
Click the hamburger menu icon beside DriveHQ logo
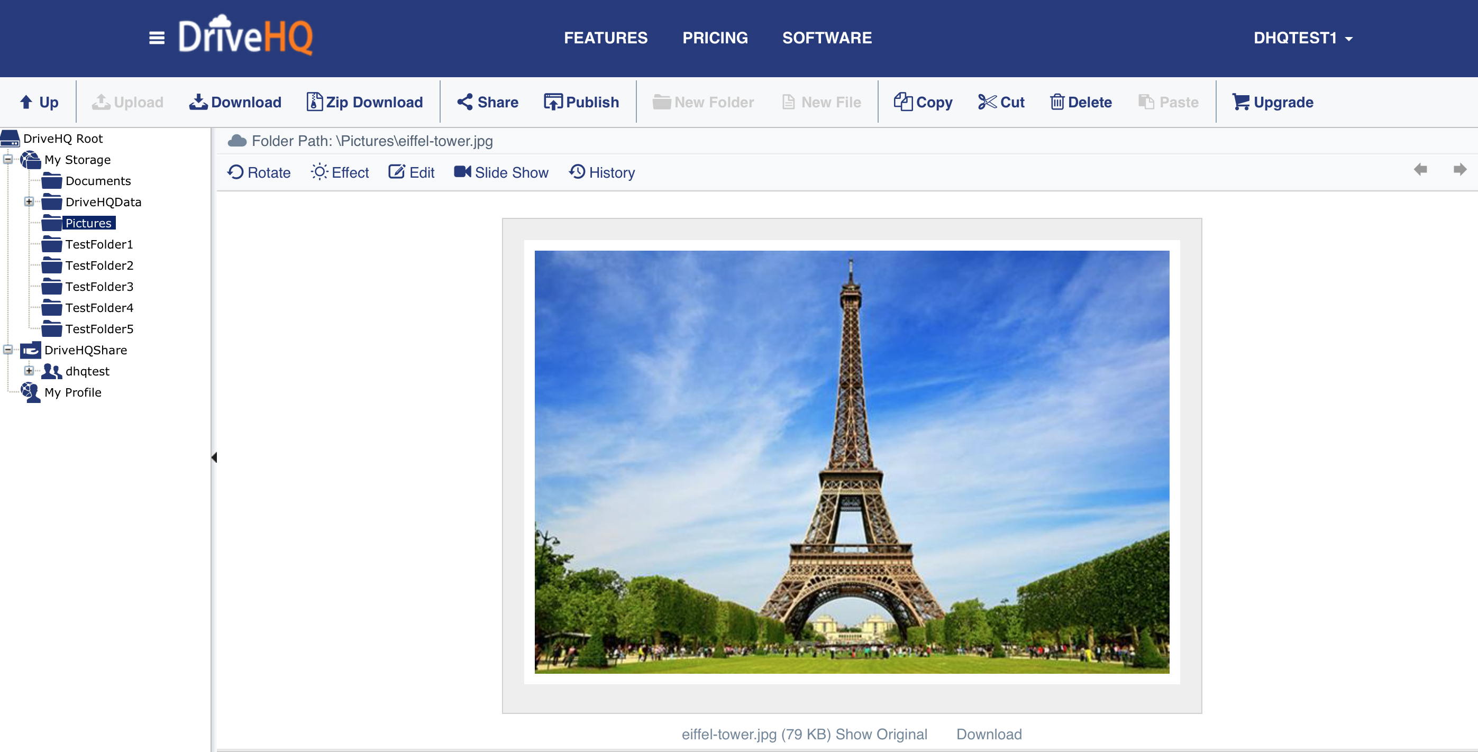(157, 38)
